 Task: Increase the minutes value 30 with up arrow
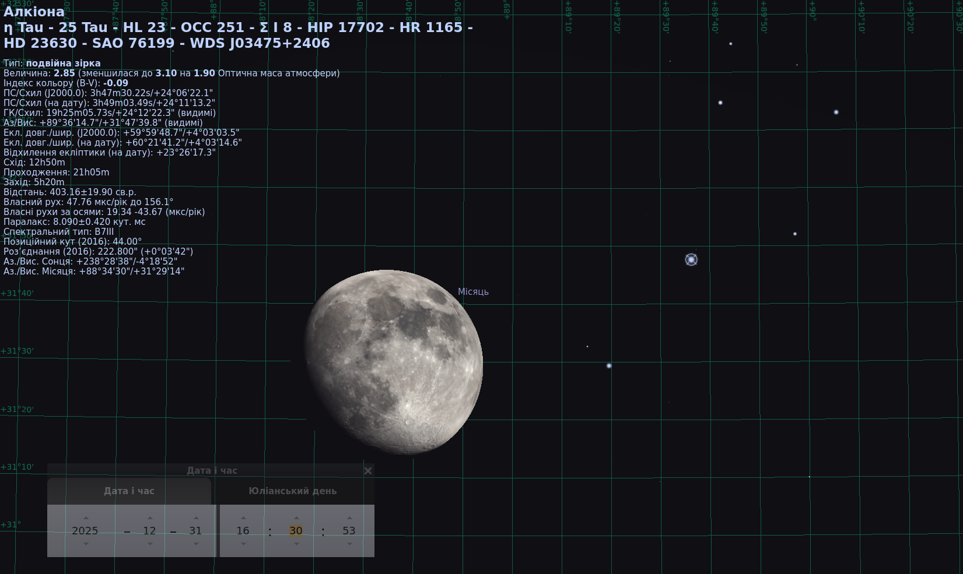(296, 517)
